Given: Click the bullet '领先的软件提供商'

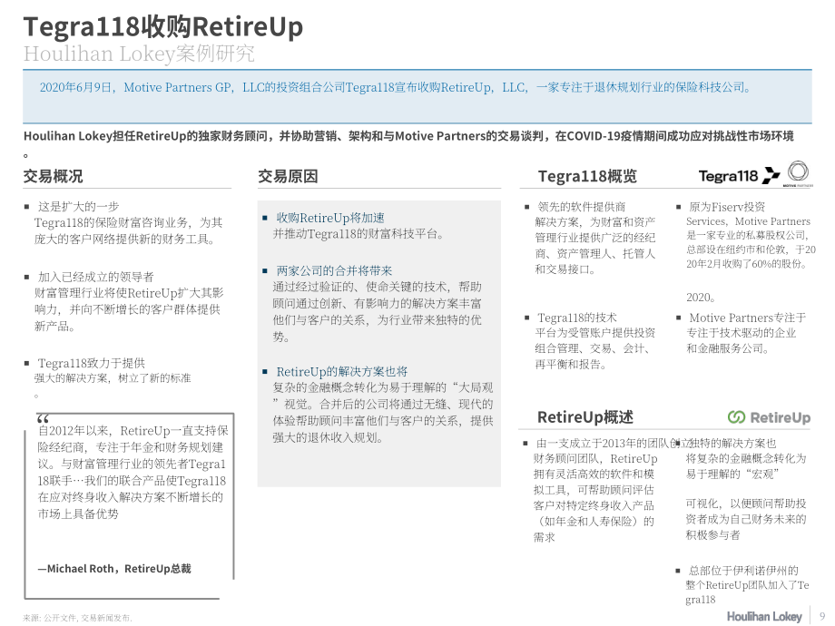Looking at the screenshot, I should [581, 207].
